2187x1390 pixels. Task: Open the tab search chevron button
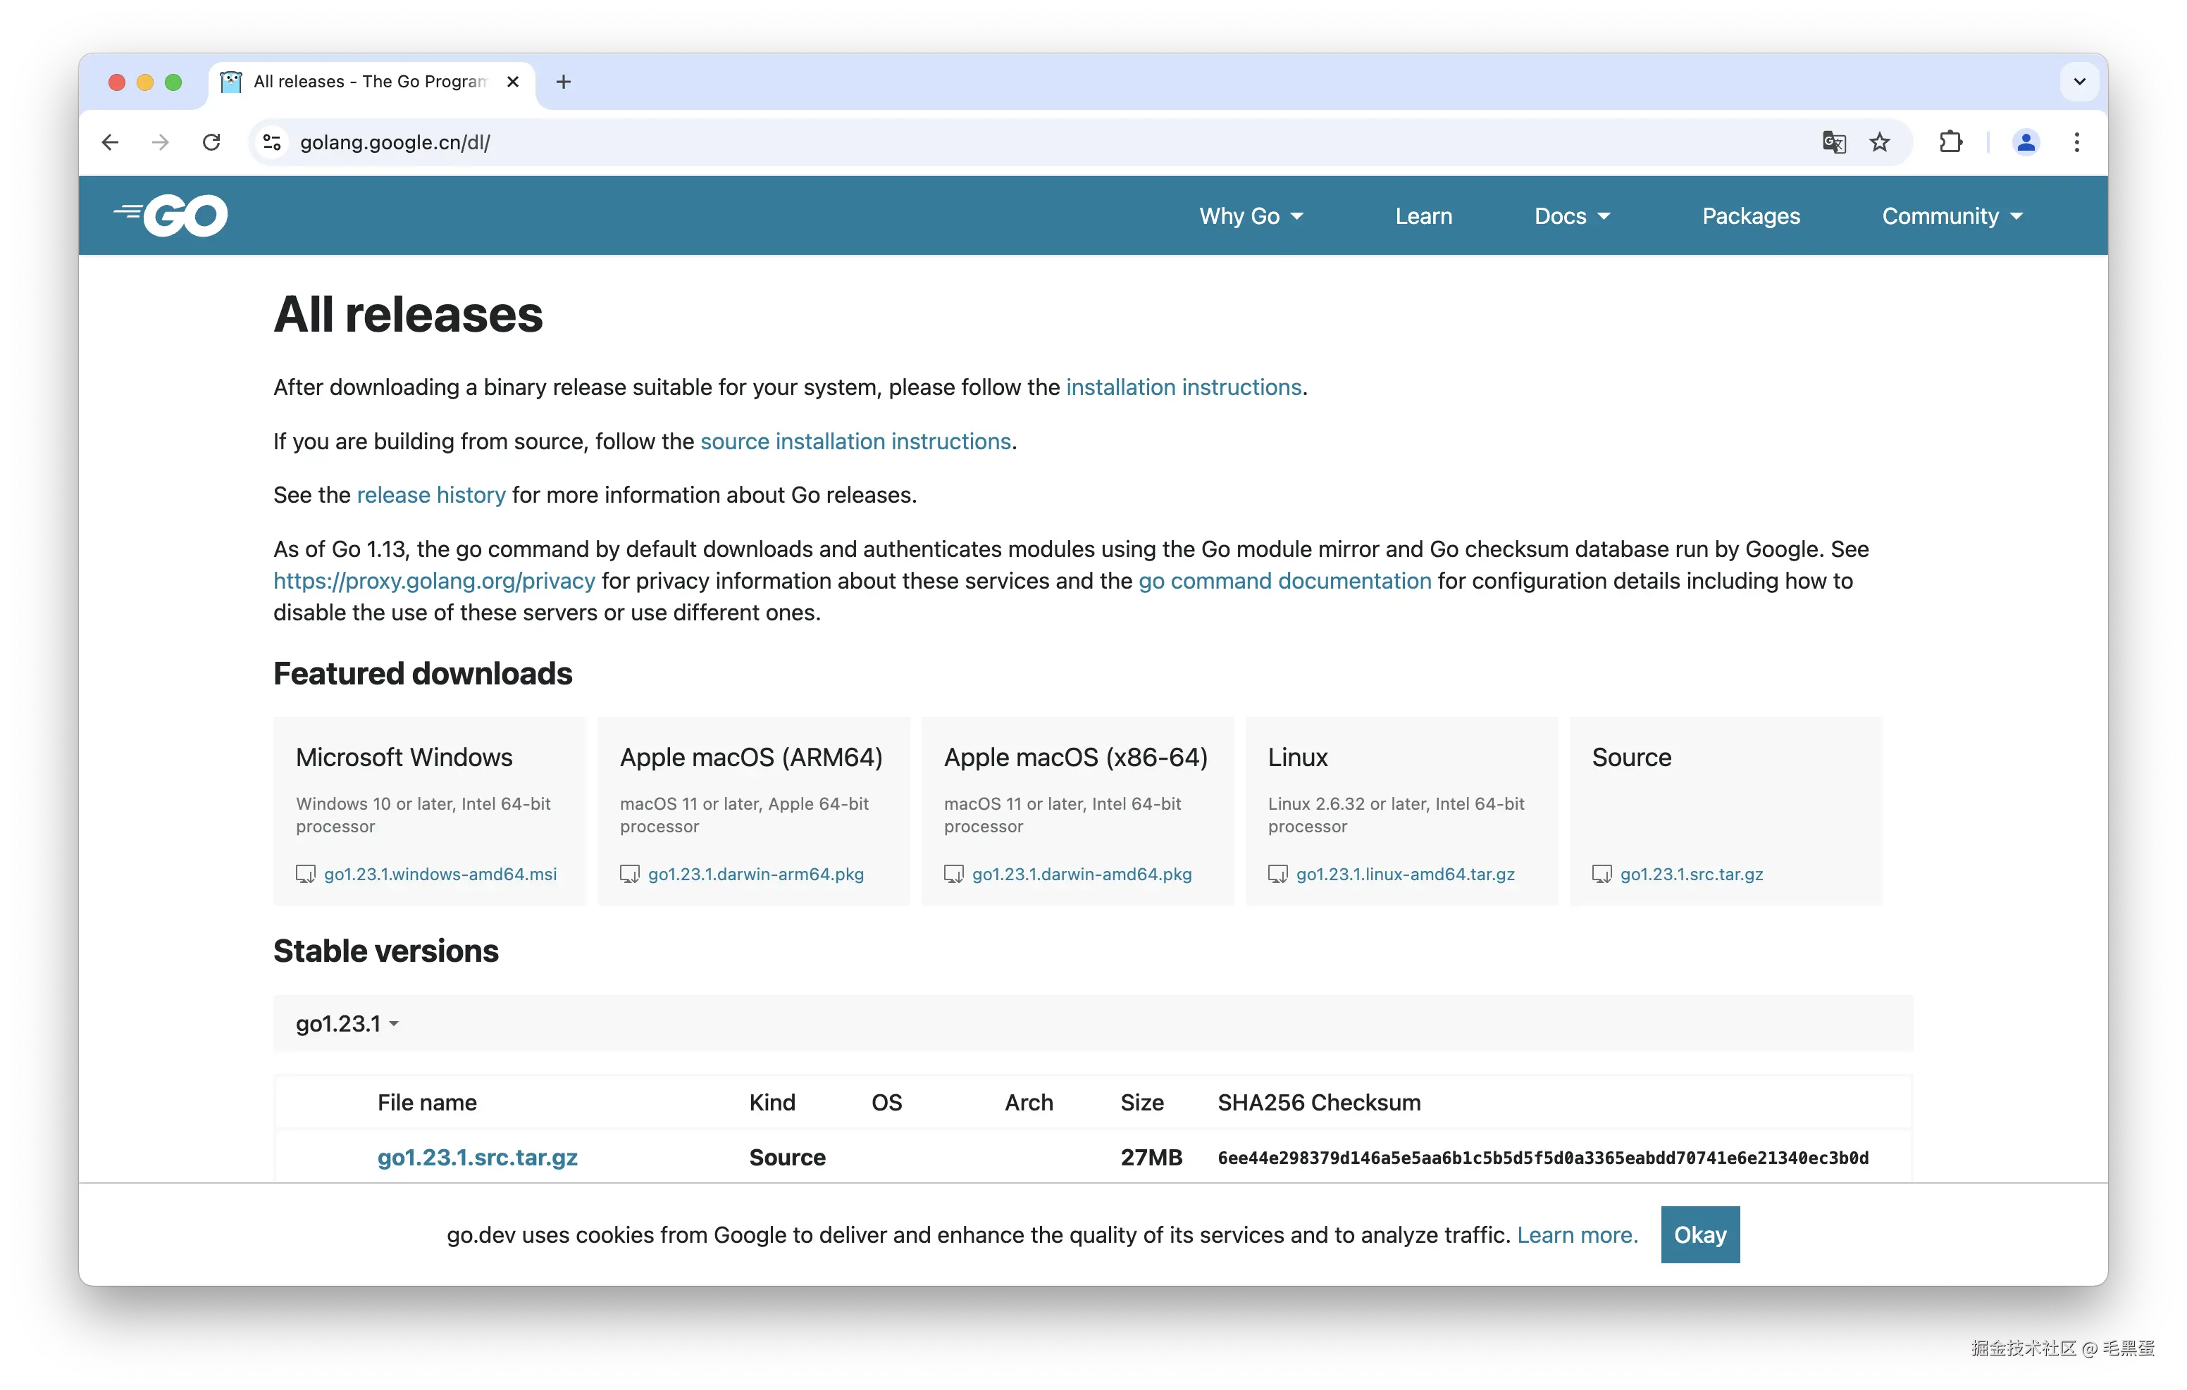click(x=2079, y=82)
